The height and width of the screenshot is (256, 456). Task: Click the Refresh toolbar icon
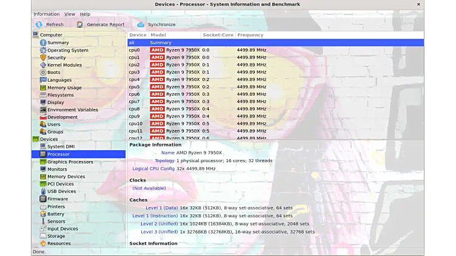(39, 25)
